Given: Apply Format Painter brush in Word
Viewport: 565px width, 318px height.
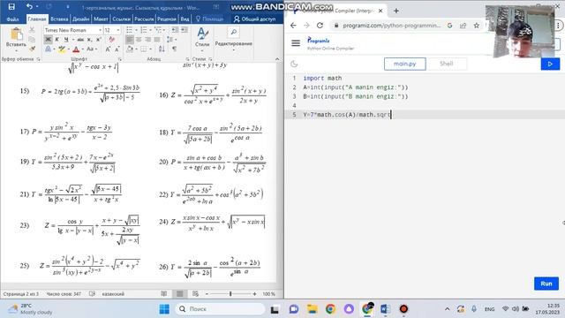Looking at the screenshot, I should click(32, 49).
